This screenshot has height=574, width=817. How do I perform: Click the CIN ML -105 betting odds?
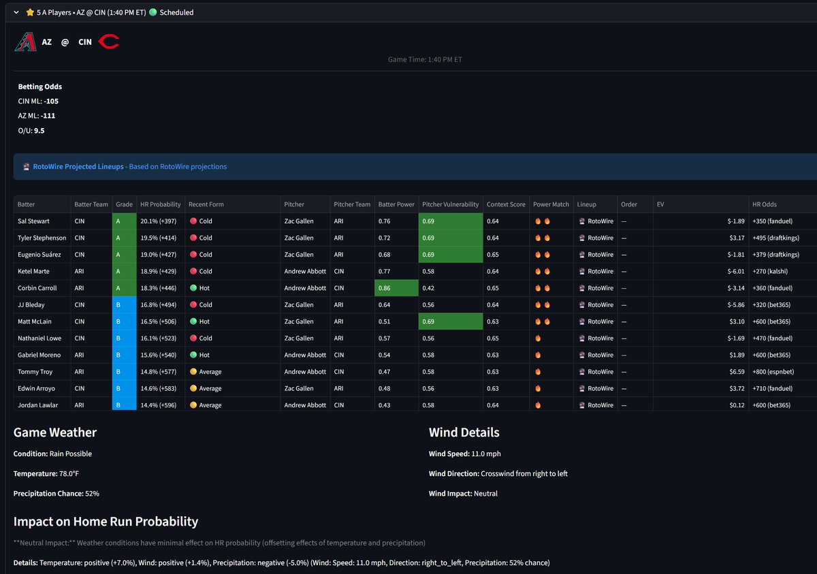point(38,101)
